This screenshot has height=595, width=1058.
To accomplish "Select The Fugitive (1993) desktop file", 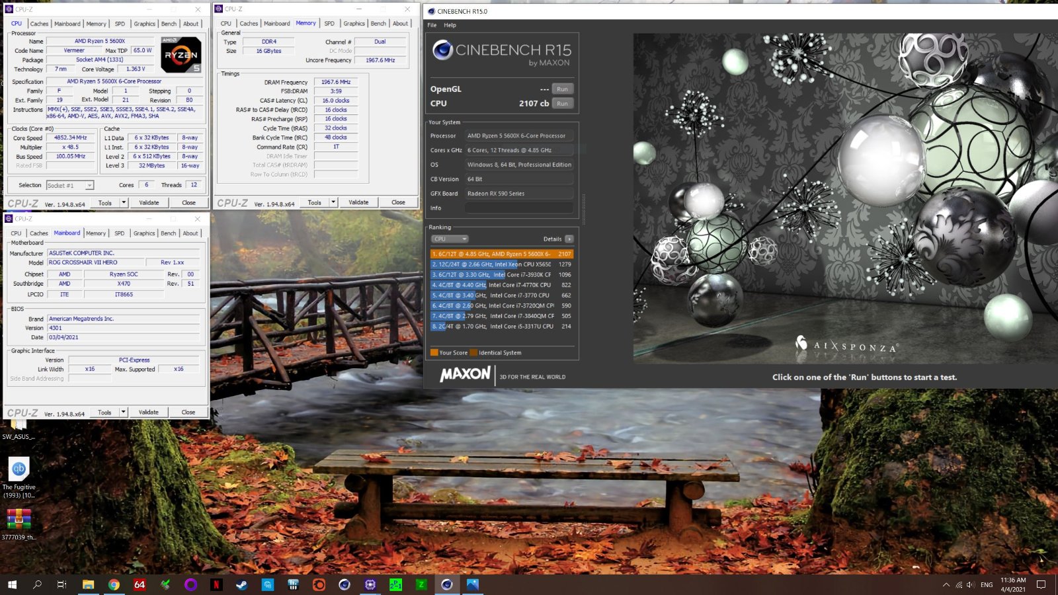I will click(x=19, y=477).
